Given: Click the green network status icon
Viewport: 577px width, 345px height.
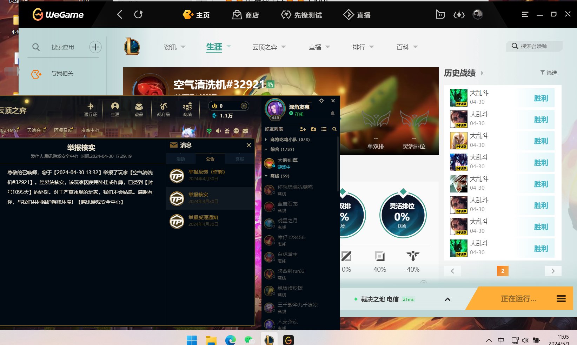Looking at the screenshot, I should pos(209,131).
